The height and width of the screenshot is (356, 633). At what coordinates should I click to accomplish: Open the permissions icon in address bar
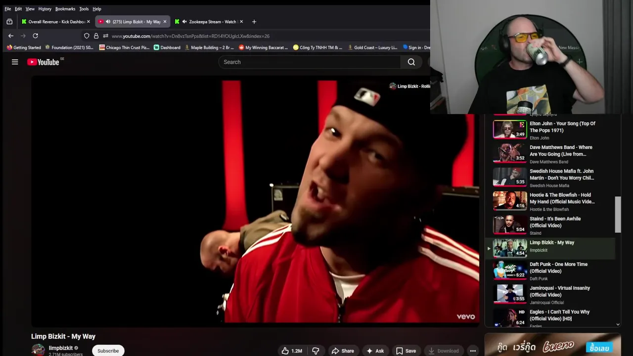point(105,36)
